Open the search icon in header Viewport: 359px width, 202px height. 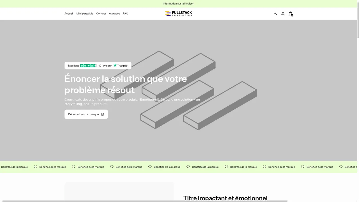click(275, 13)
